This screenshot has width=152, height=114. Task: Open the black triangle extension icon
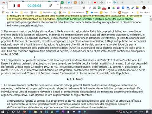[x=109, y=8]
